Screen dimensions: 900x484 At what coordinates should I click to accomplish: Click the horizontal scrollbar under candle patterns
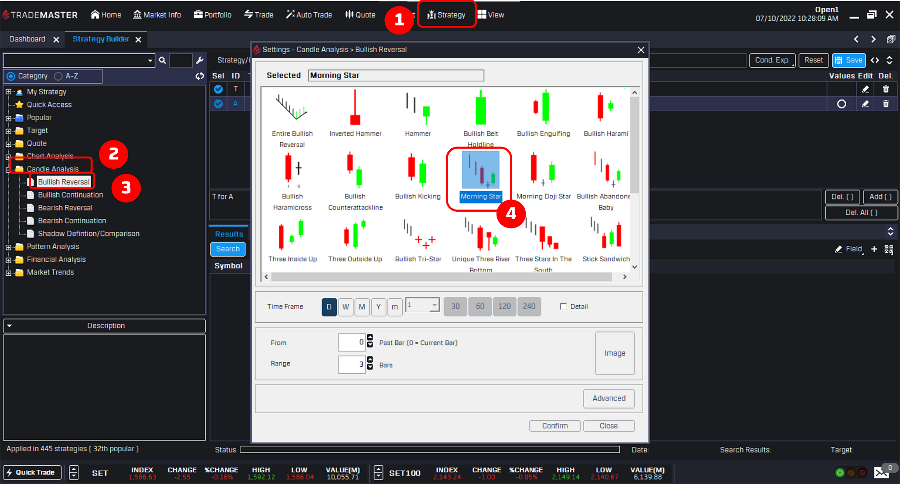tap(441, 277)
